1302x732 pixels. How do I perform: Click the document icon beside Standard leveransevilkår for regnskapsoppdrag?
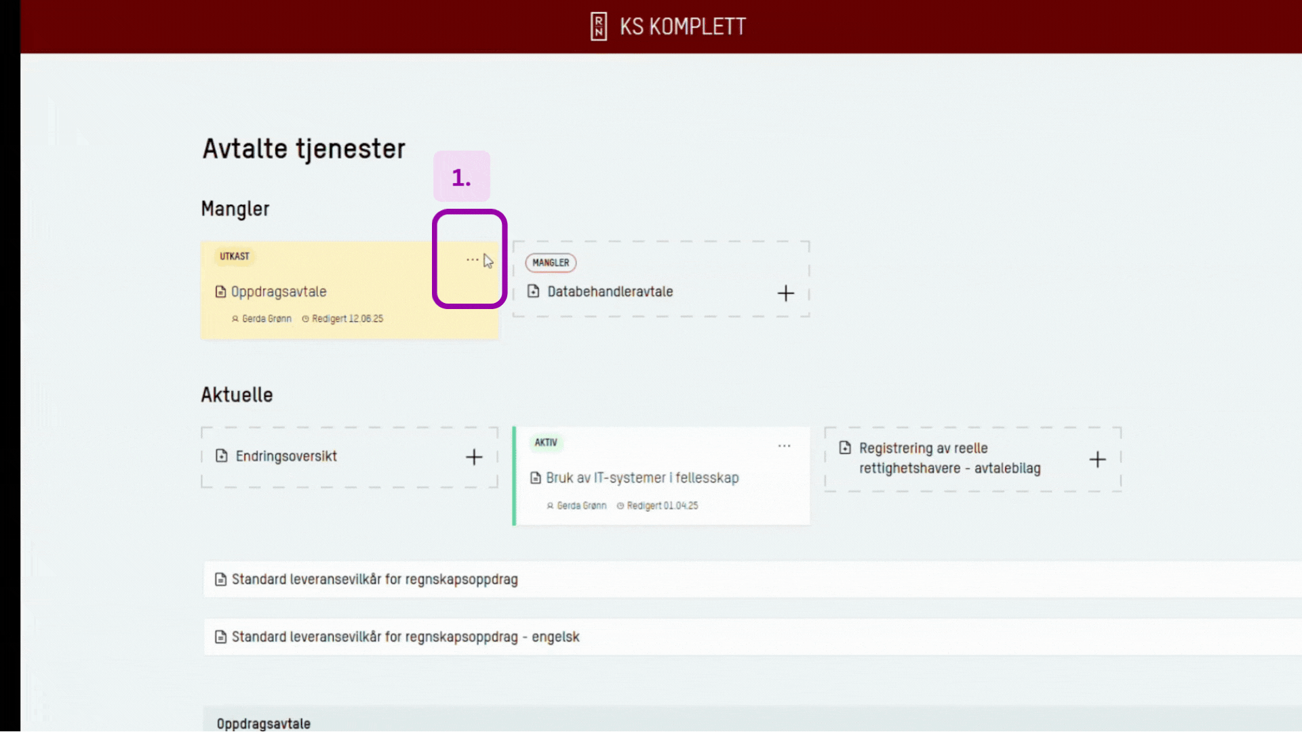pos(220,579)
